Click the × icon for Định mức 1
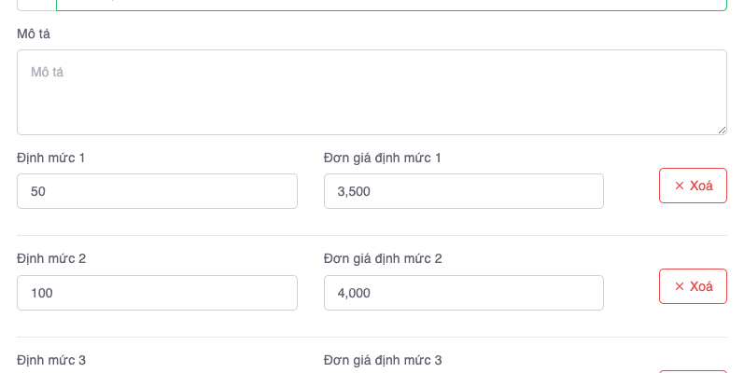 pos(679,186)
